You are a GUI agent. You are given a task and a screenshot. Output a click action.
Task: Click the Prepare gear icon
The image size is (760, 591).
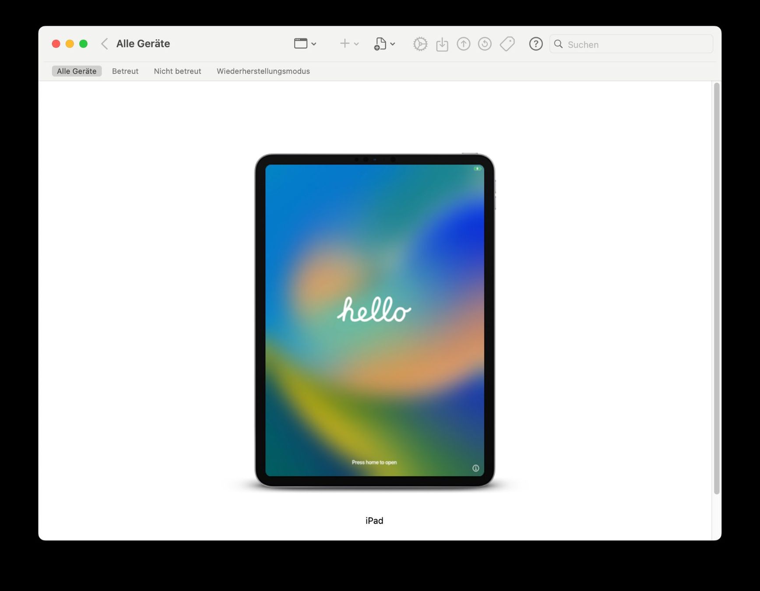pyautogui.click(x=420, y=44)
